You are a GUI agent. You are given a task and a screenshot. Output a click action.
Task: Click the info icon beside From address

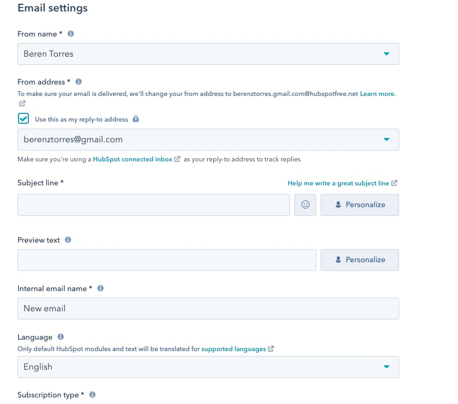[79, 82]
